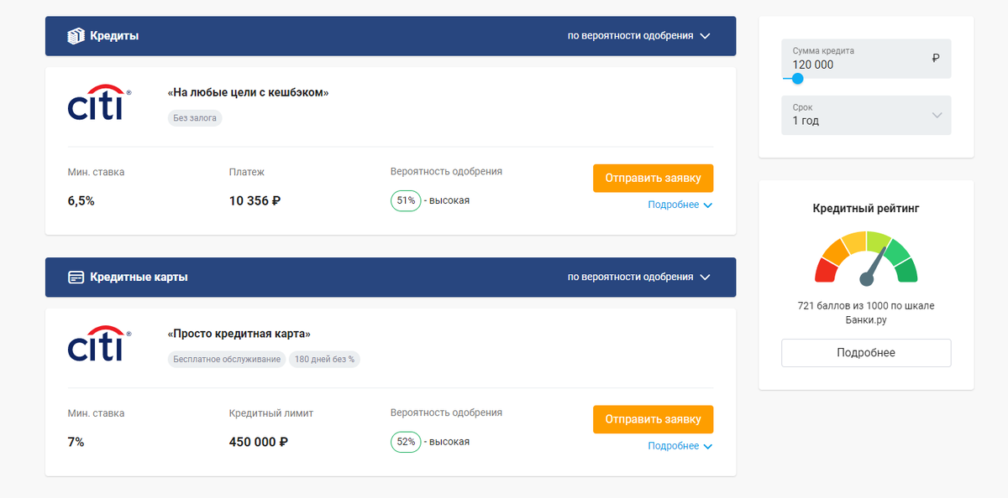This screenshot has width=1008, height=498.
Task: Click the Citi logo in credit card offer
Action: point(99,343)
